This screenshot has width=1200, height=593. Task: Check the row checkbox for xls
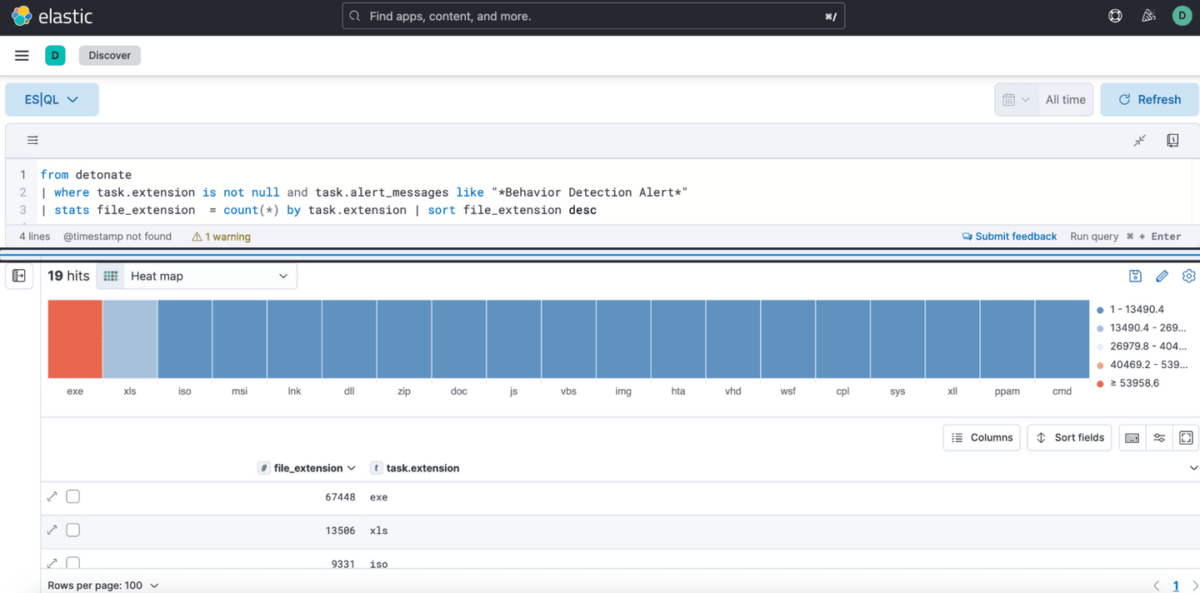pyautogui.click(x=72, y=530)
